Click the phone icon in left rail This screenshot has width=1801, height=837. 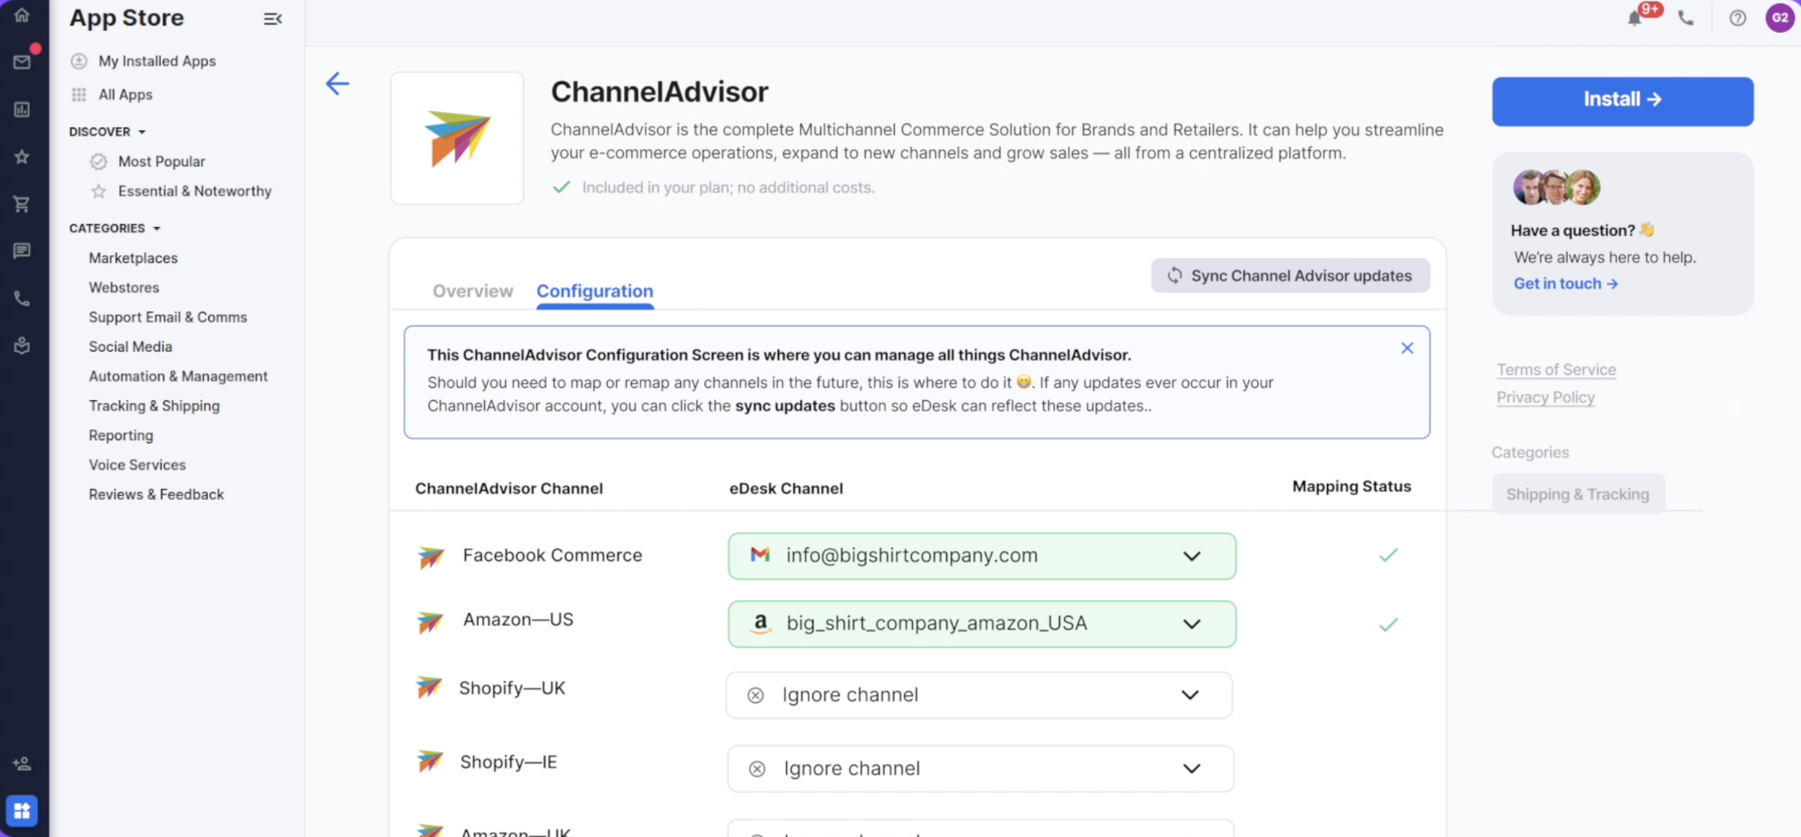(x=22, y=298)
